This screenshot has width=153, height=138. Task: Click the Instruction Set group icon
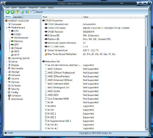point(43,61)
